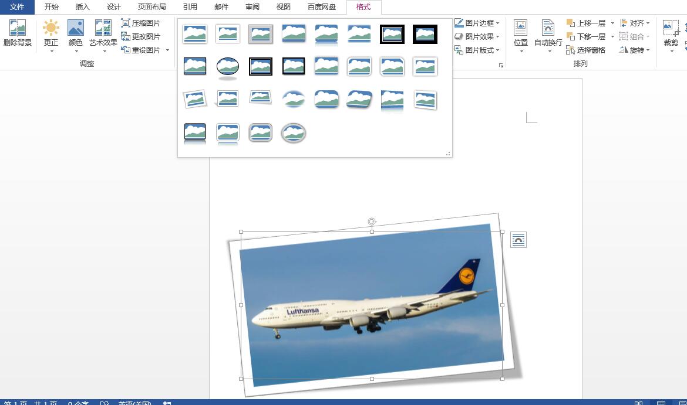Select the 格式 (Format) tab
The width and height of the screenshot is (687, 405).
pos(363,7)
